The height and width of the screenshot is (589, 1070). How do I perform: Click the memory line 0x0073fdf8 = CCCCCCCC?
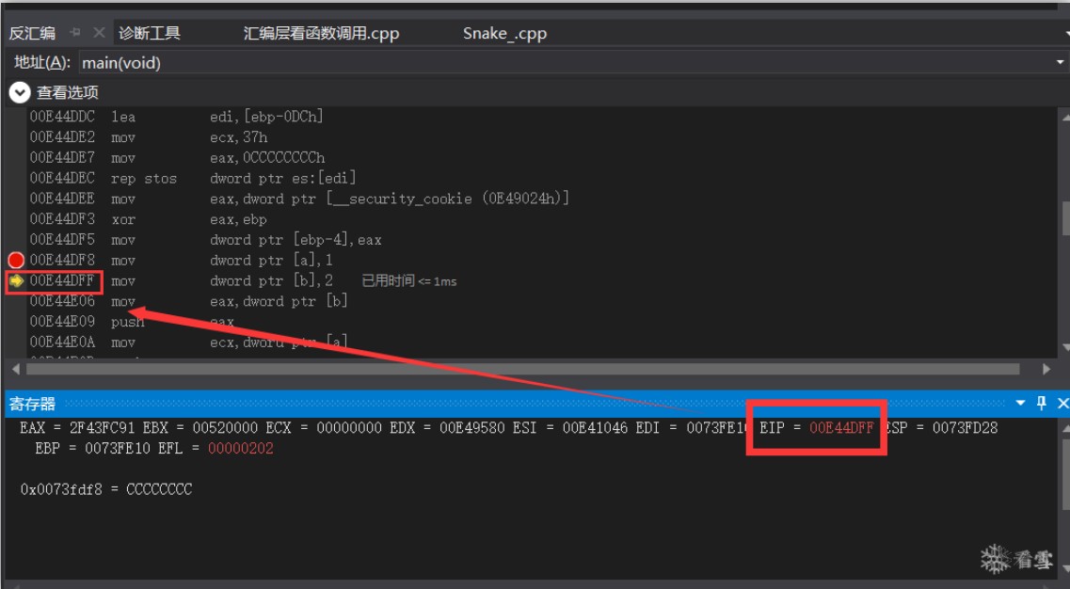tap(106, 489)
